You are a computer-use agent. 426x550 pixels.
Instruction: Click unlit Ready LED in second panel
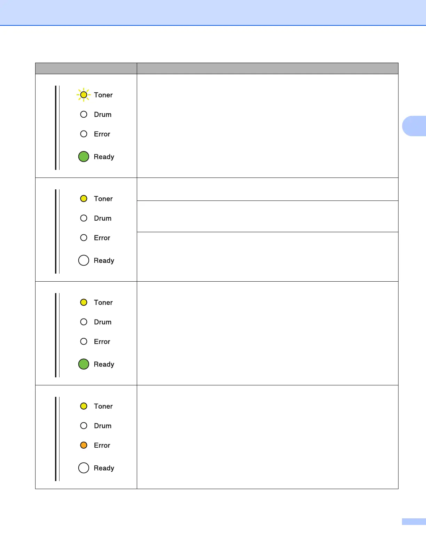tap(84, 260)
